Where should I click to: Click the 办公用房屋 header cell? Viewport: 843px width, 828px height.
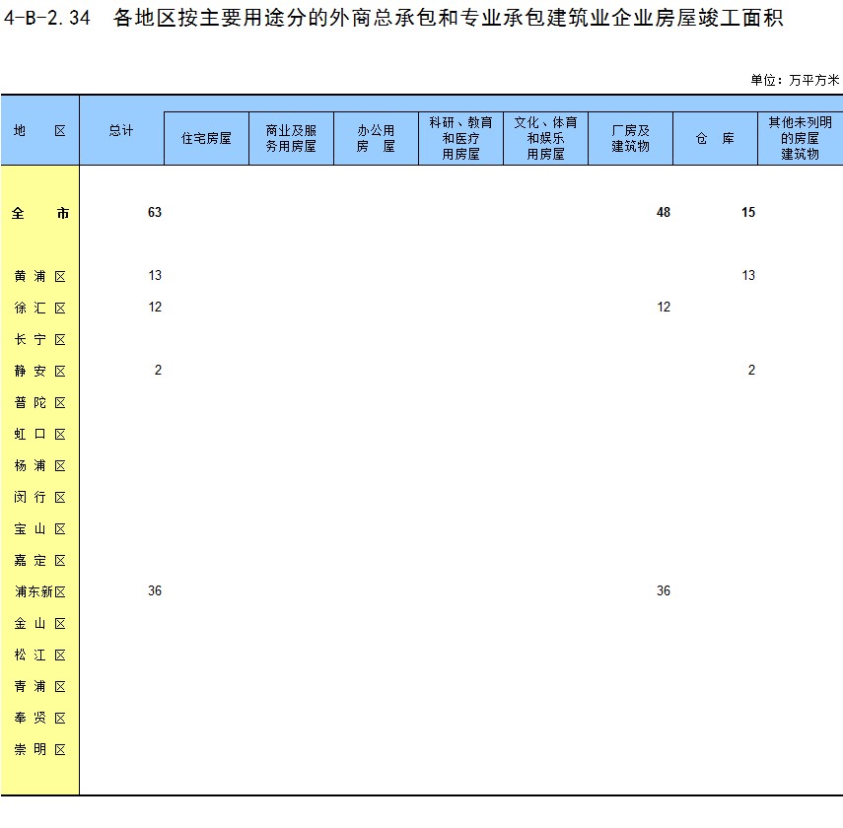pos(376,139)
